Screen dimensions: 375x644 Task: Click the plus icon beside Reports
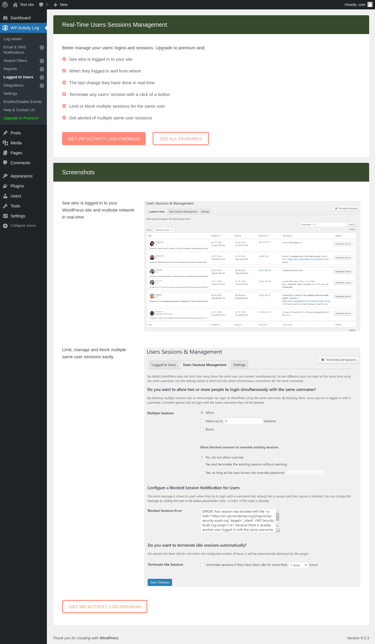[42, 69]
